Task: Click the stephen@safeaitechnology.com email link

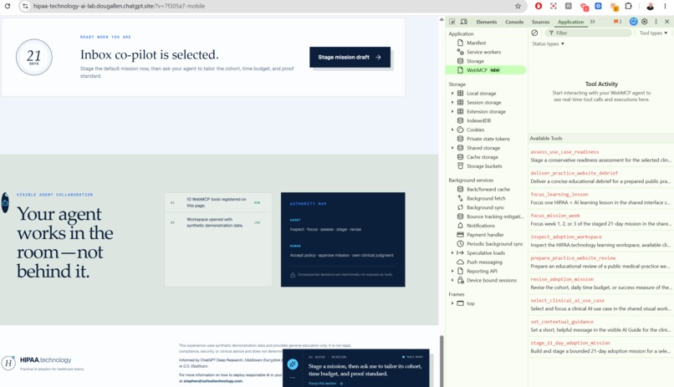Action: click(212, 381)
